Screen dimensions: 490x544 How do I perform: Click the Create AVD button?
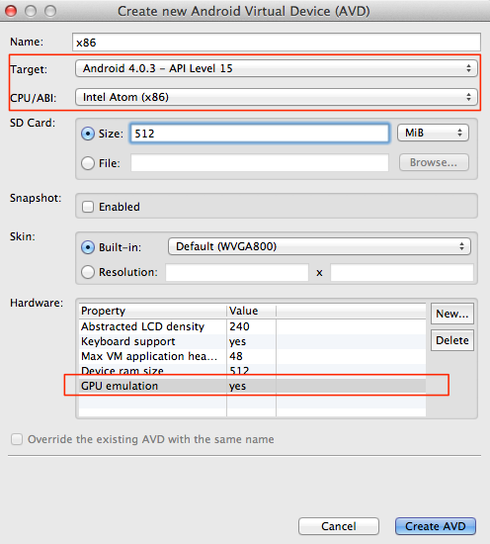[x=436, y=526]
